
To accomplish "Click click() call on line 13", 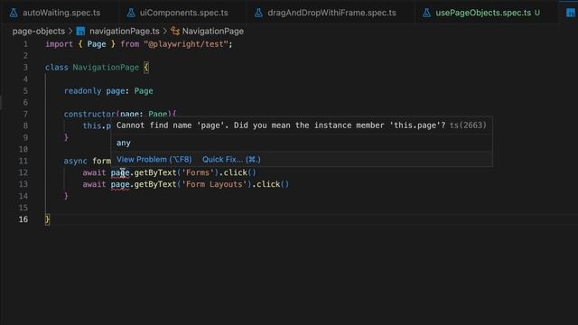I will 273,184.
